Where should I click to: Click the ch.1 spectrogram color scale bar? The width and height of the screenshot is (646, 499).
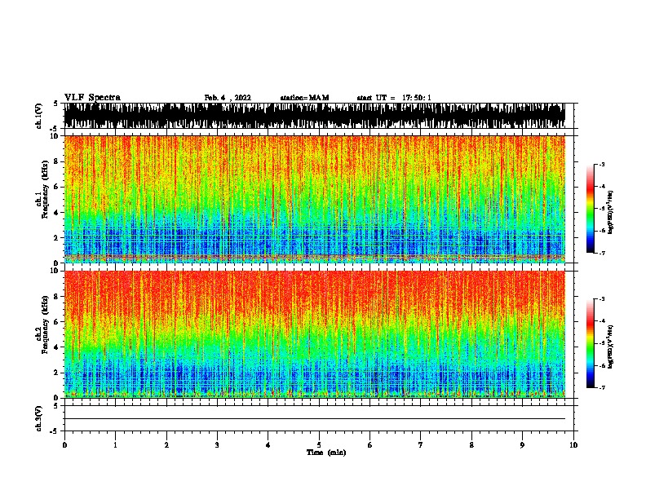click(591, 209)
